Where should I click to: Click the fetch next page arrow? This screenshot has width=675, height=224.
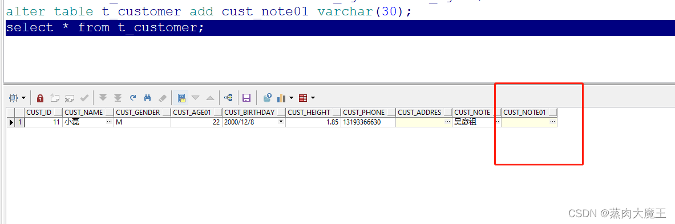103,98
